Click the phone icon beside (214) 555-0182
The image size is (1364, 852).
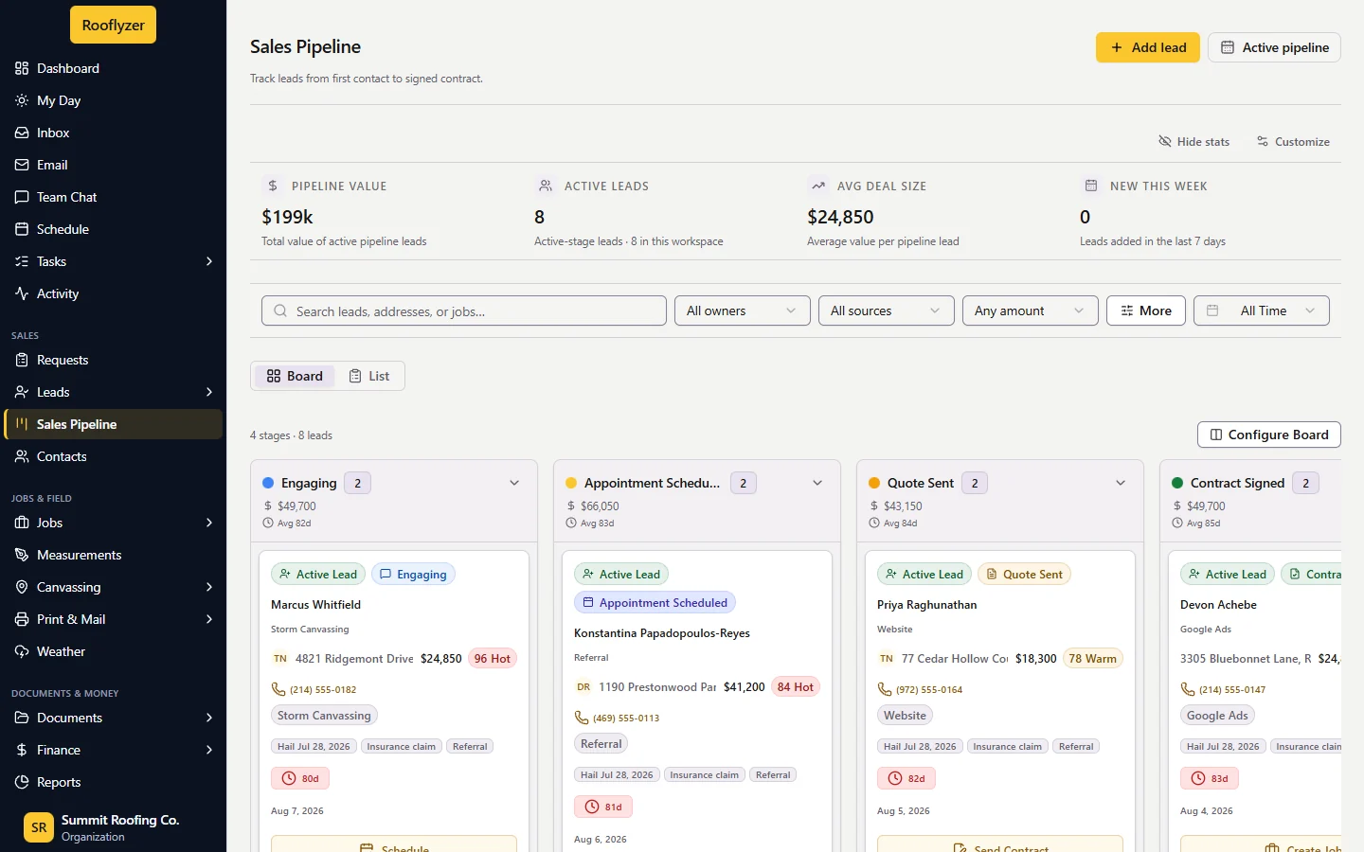coord(278,689)
